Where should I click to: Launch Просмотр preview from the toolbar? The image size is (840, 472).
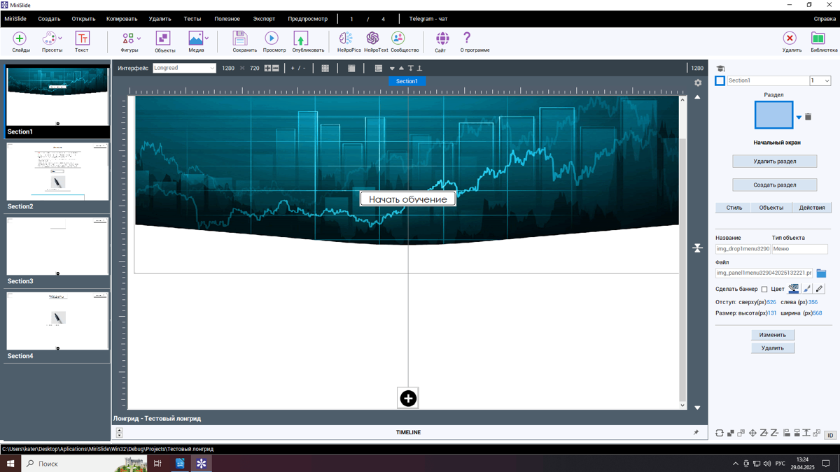click(272, 38)
